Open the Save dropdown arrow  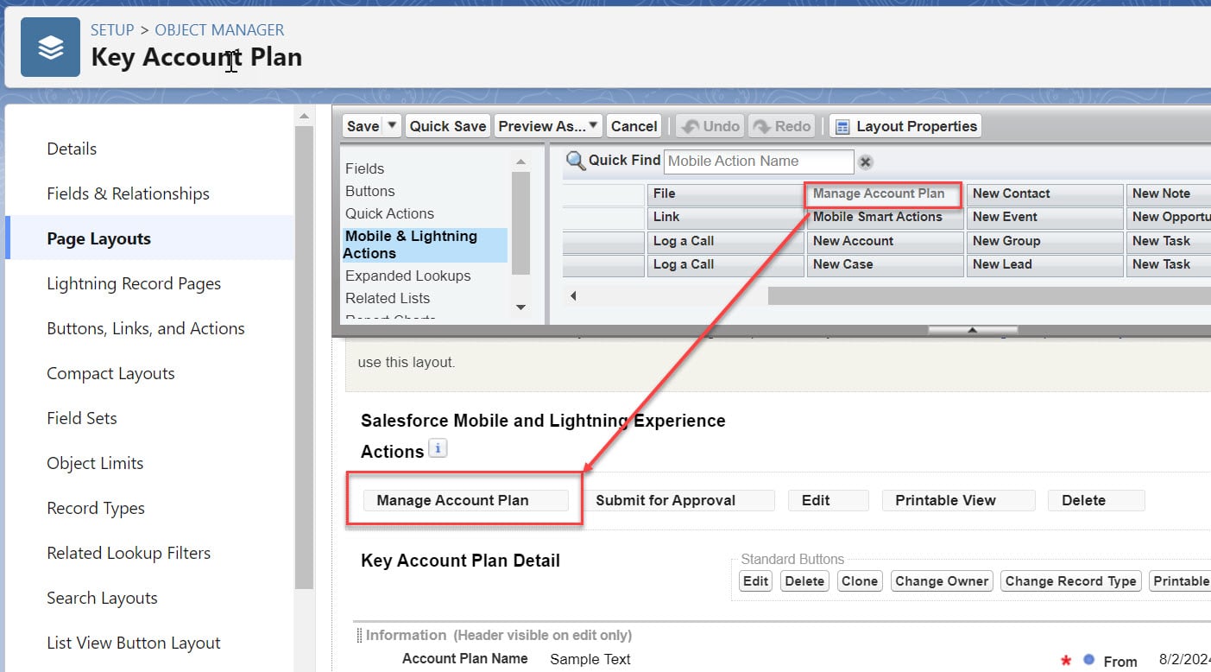[x=393, y=125]
